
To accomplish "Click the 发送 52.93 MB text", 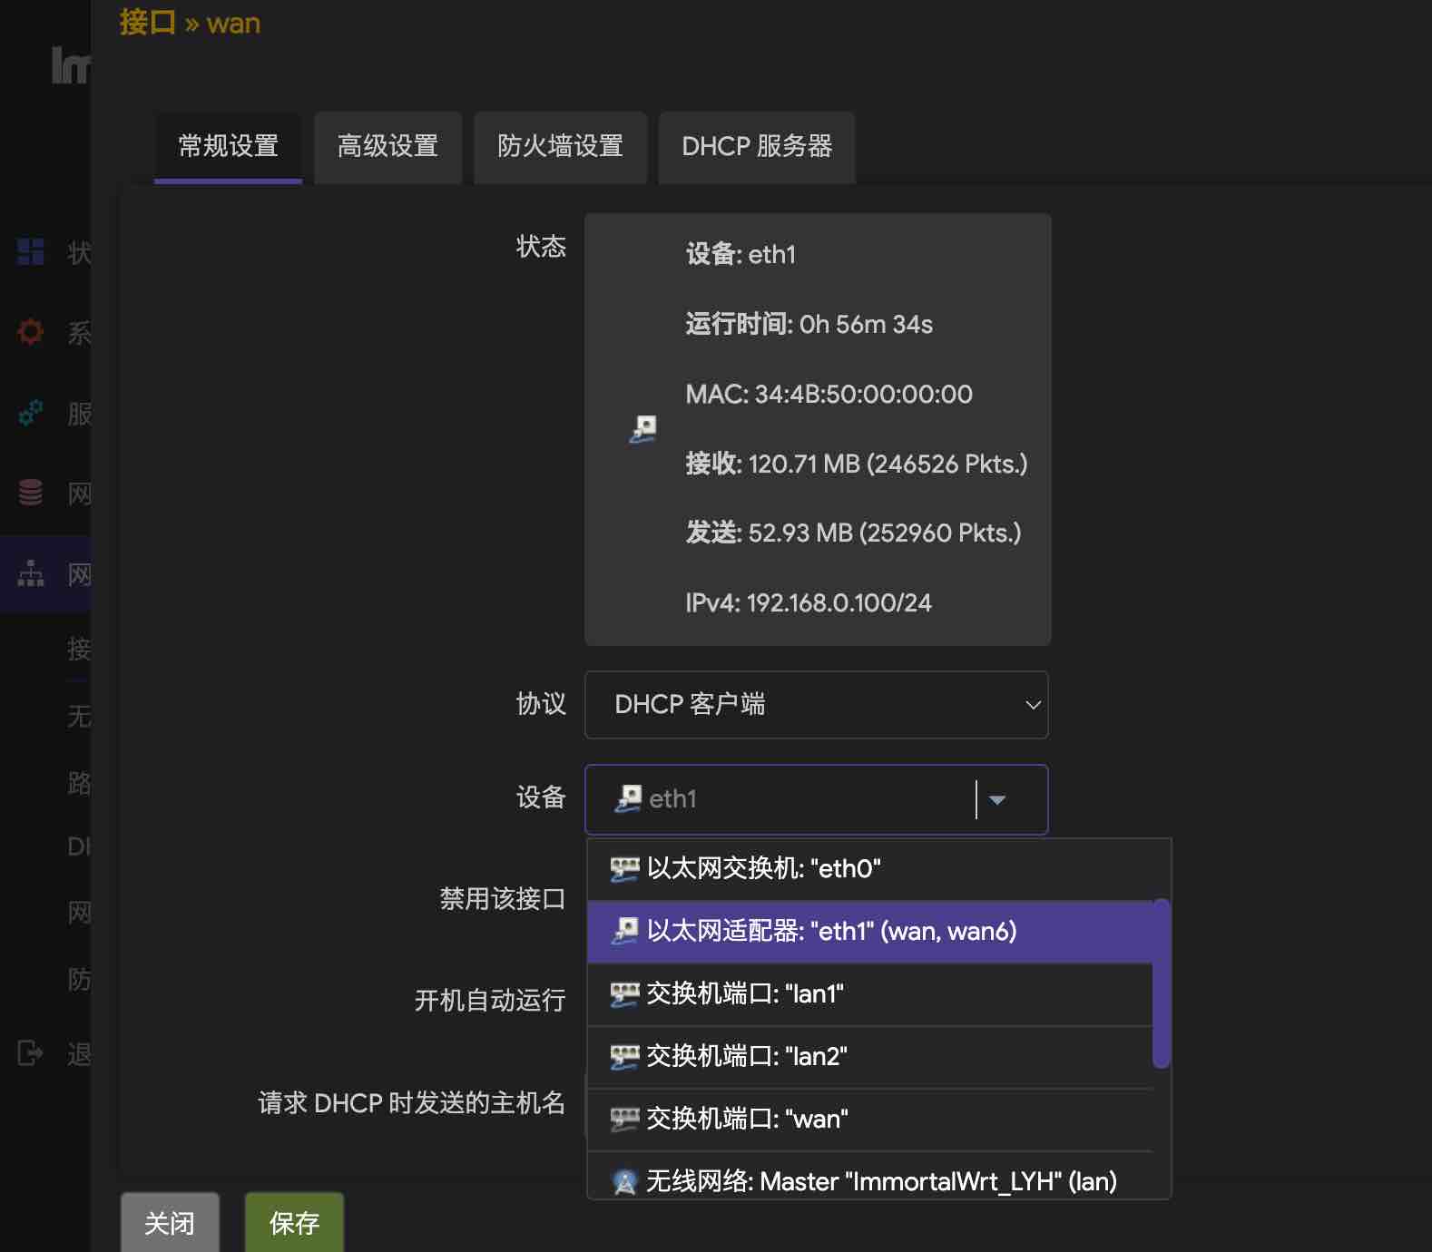I will [x=853, y=533].
